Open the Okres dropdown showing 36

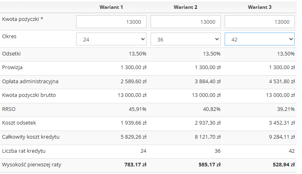click(186, 39)
